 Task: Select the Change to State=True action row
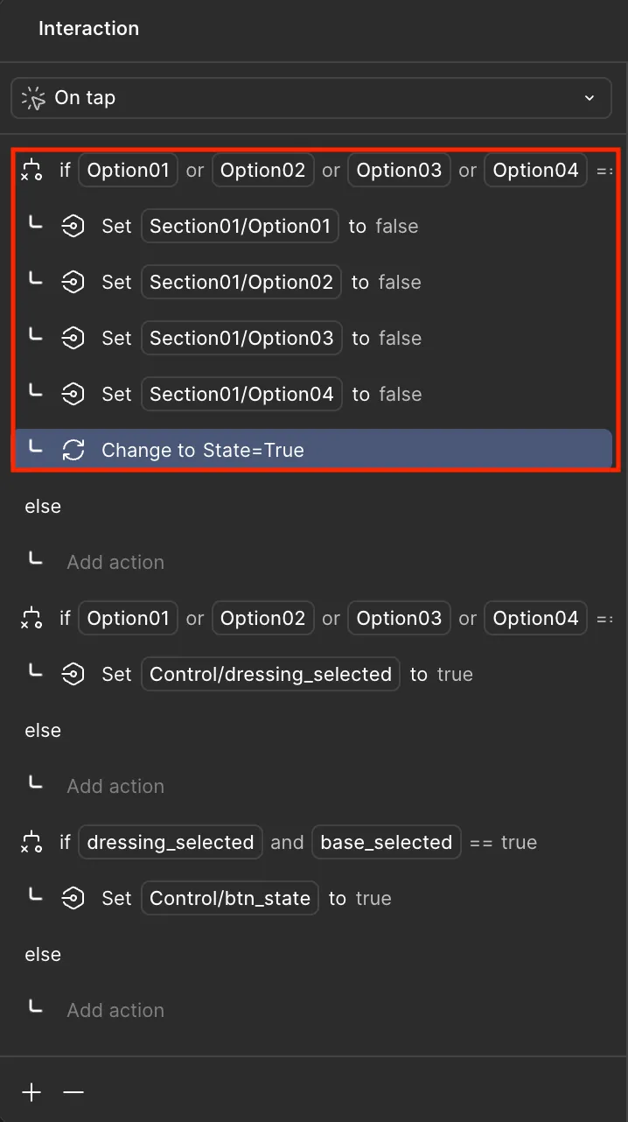click(313, 450)
